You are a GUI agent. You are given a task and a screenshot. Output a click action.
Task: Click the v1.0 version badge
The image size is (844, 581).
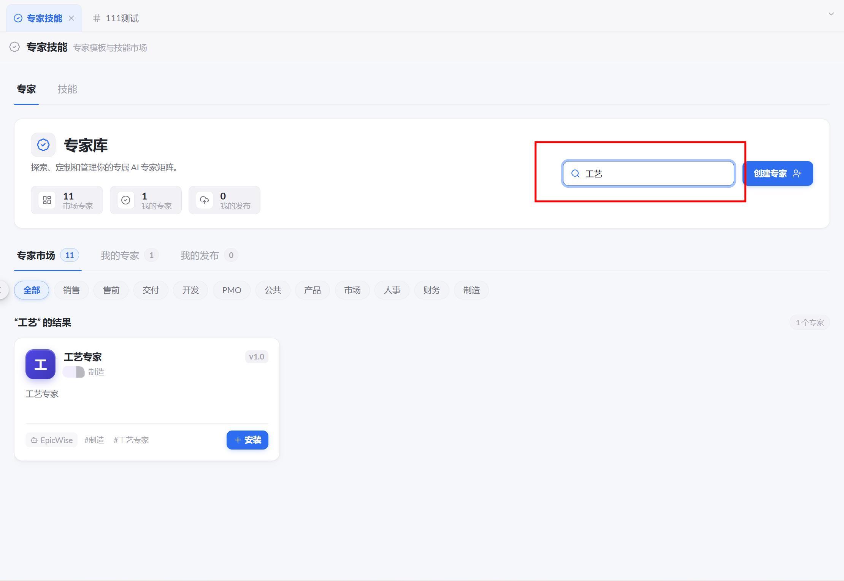click(x=257, y=357)
